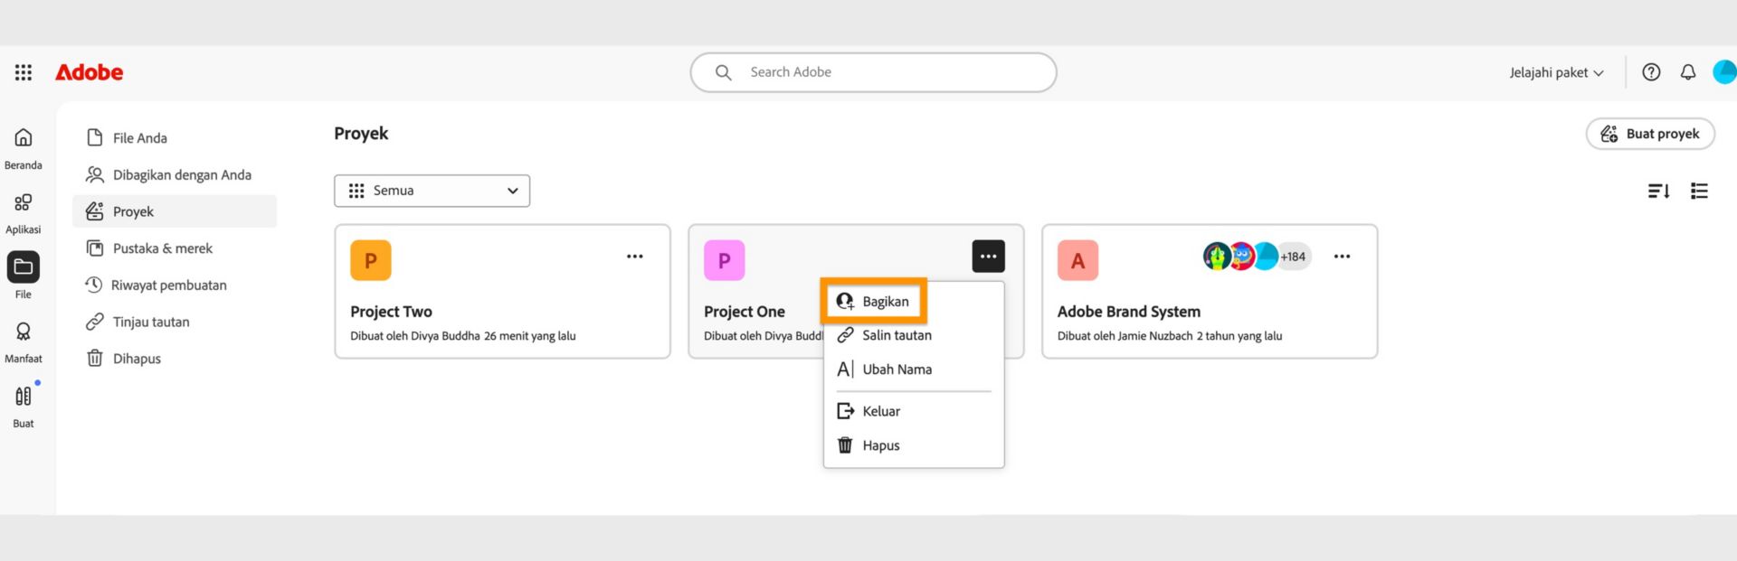
Task: Expand the Jelajahi paket dropdown
Action: coord(1554,71)
